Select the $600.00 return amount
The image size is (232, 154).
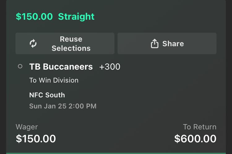pyautogui.click(x=195, y=139)
